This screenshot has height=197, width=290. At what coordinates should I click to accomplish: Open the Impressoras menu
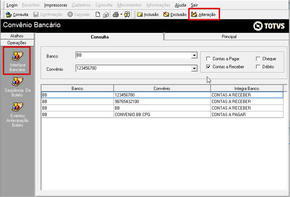click(x=56, y=5)
